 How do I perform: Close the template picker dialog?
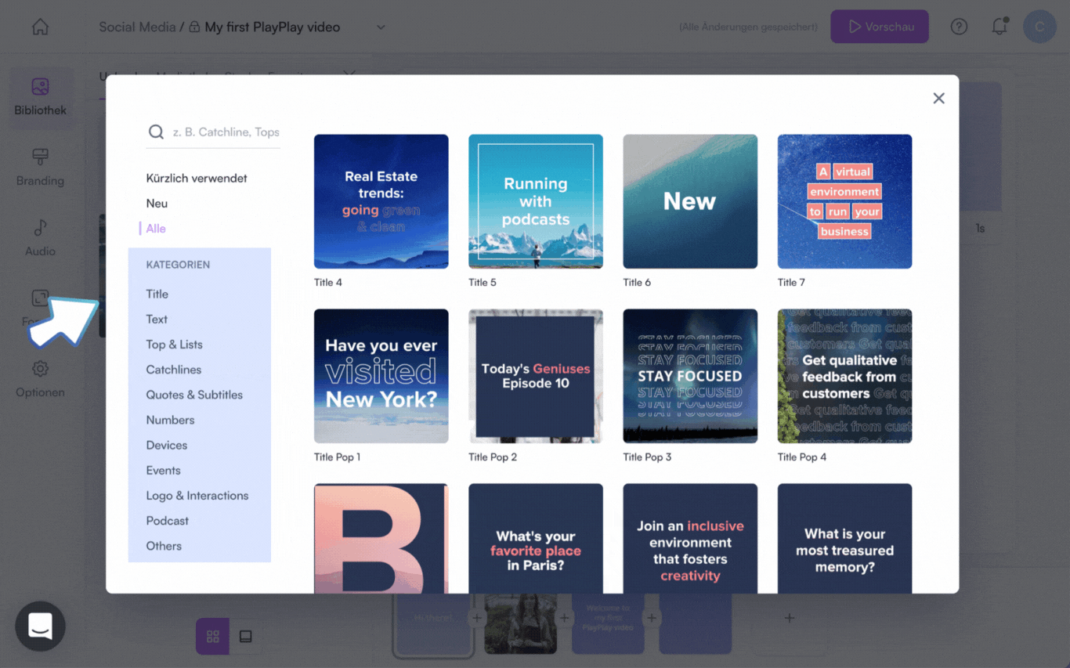pos(938,98)
